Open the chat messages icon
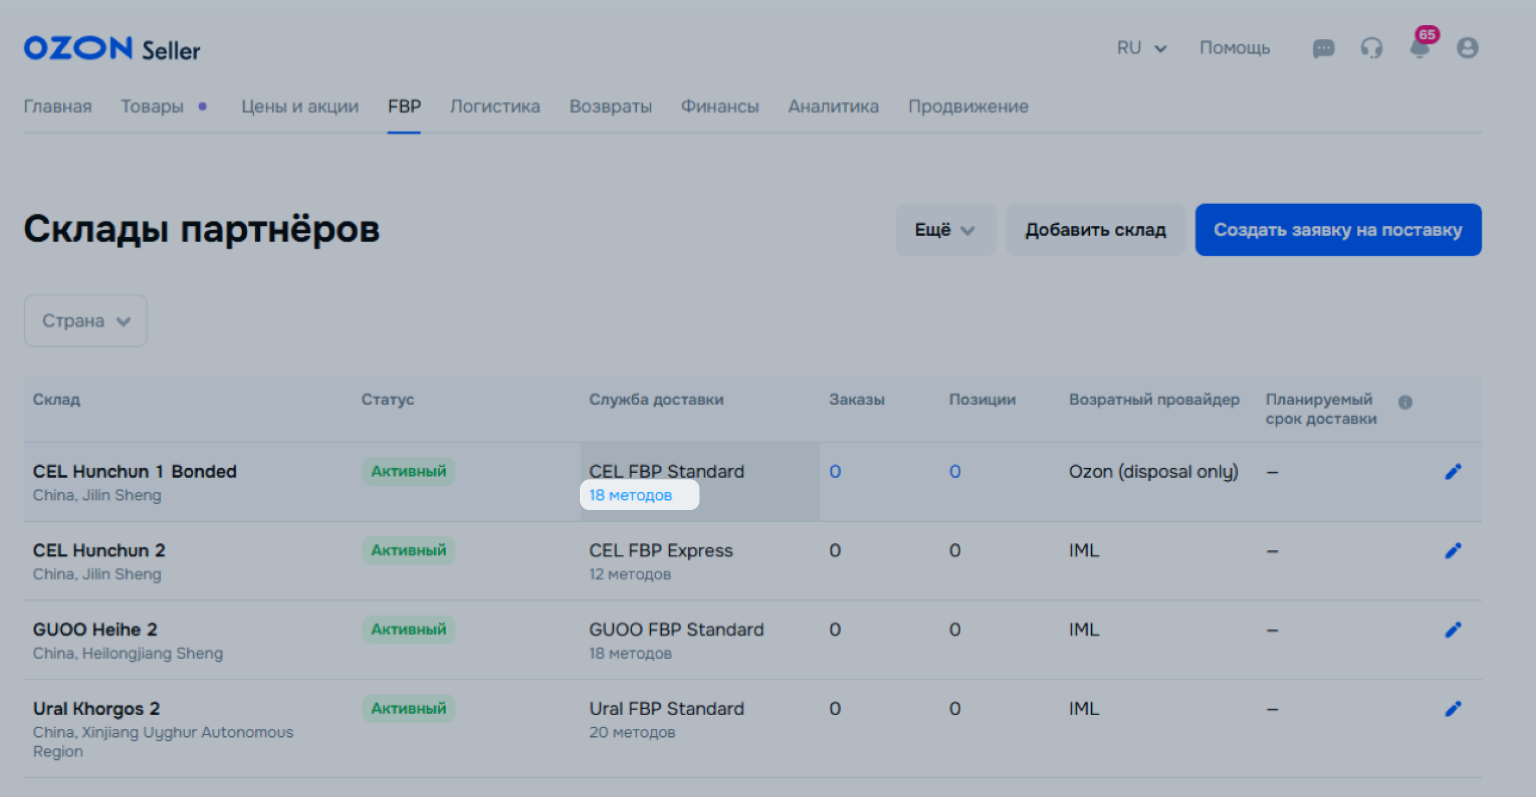 (1323, 48)
